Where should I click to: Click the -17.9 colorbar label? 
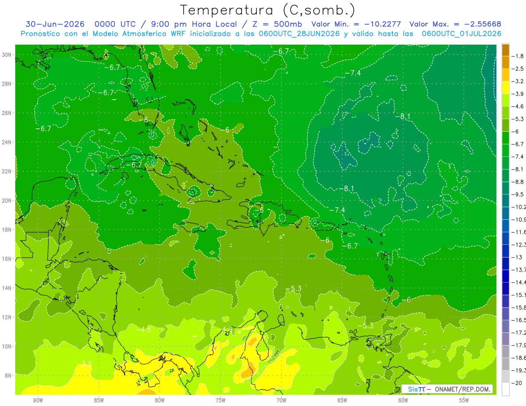[518, 345]
